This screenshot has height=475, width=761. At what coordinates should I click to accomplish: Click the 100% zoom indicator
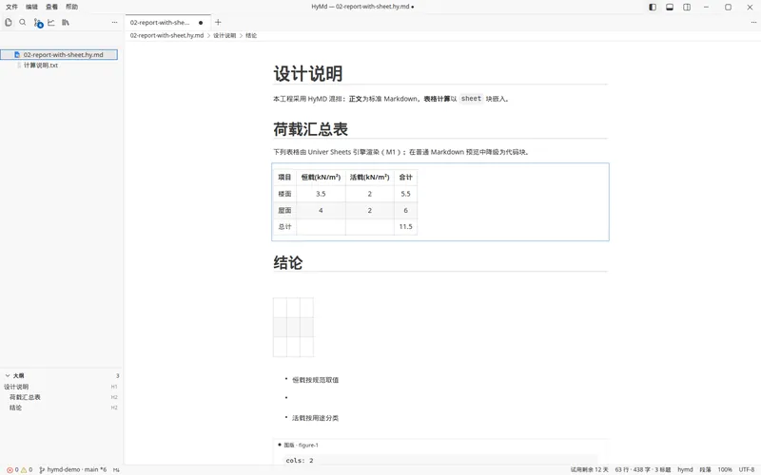coord(725,469)
